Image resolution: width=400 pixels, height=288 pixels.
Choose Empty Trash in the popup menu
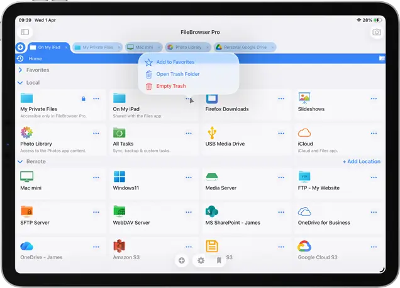tap(189, 86)
